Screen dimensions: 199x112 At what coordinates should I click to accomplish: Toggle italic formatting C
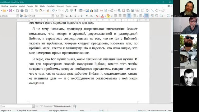[71, 16]
